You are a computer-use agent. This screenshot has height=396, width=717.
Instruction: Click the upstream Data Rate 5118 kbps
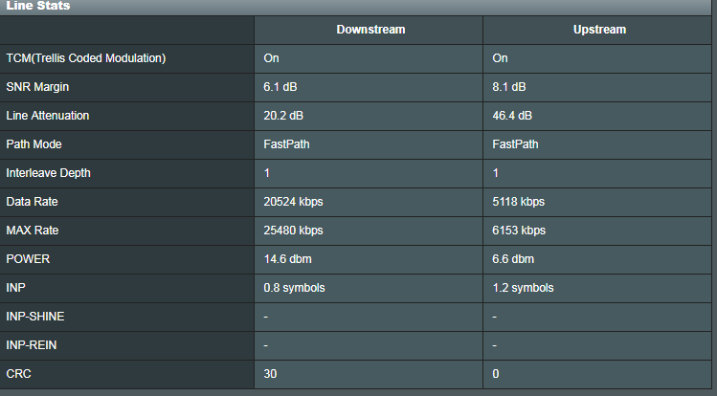[519, 202]
